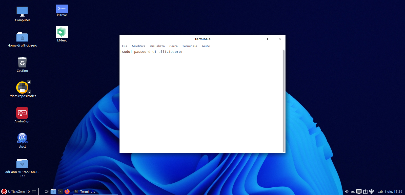Launch Firefox from the taskbar
The width and height of the screenshot is (405, 195).
click(67, 191)
